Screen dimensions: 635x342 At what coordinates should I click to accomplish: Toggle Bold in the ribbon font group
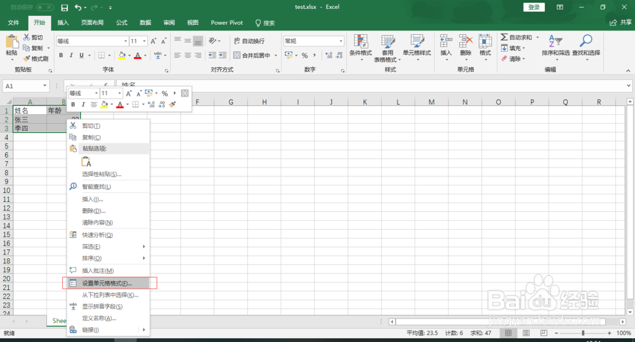pyautogui.click(x=61, y=55)
